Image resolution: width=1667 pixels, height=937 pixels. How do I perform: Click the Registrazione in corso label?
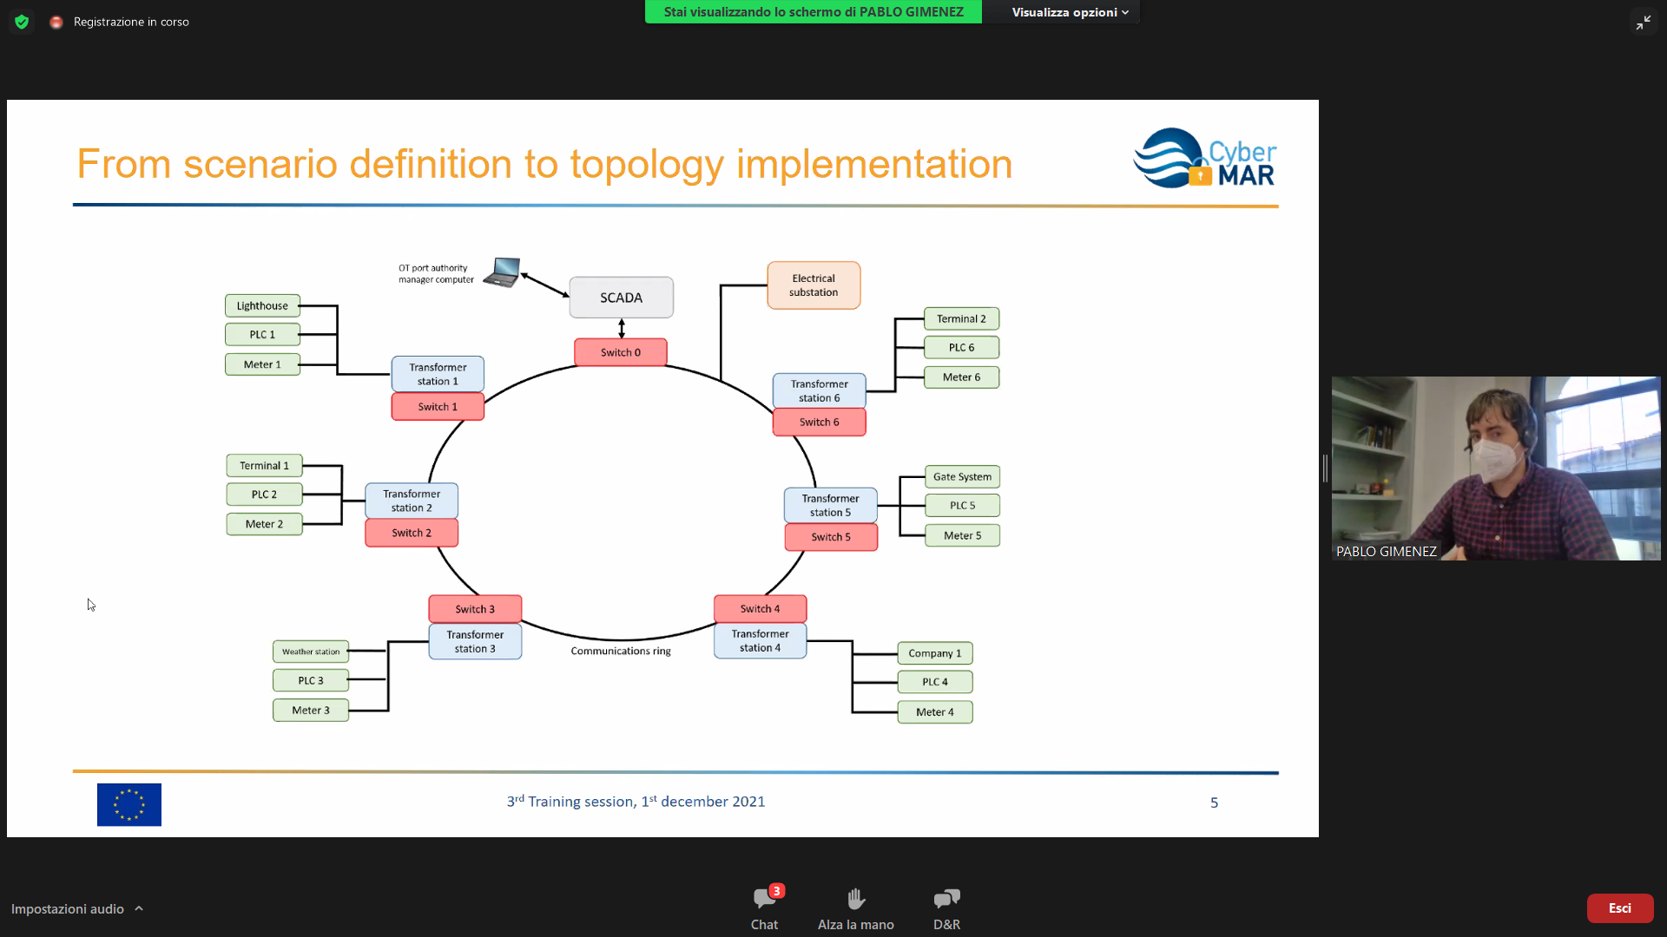coord(131,22)
